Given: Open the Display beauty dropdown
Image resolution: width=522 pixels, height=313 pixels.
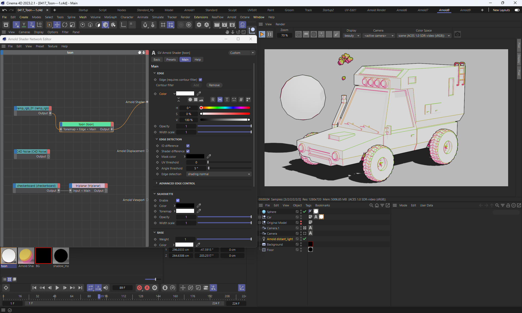Looking at the screenshot, I should pos(352,36).
